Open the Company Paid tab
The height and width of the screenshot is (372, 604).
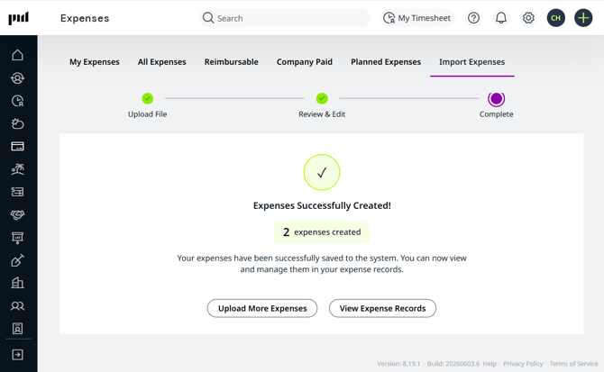pos(305,62)
